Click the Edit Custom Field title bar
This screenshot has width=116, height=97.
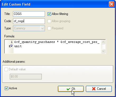point(55,4)
